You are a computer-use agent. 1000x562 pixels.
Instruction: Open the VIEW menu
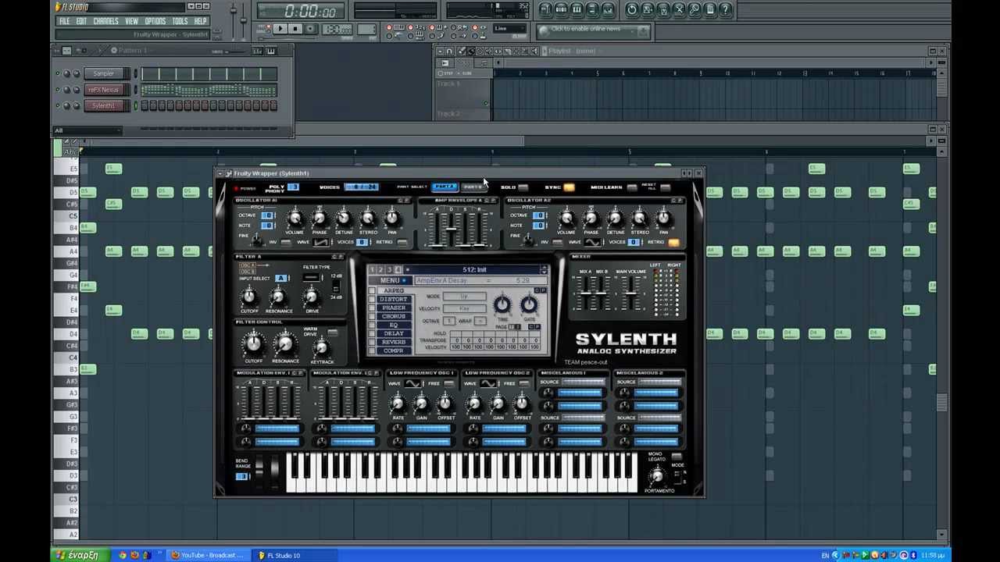pos(132,21)
